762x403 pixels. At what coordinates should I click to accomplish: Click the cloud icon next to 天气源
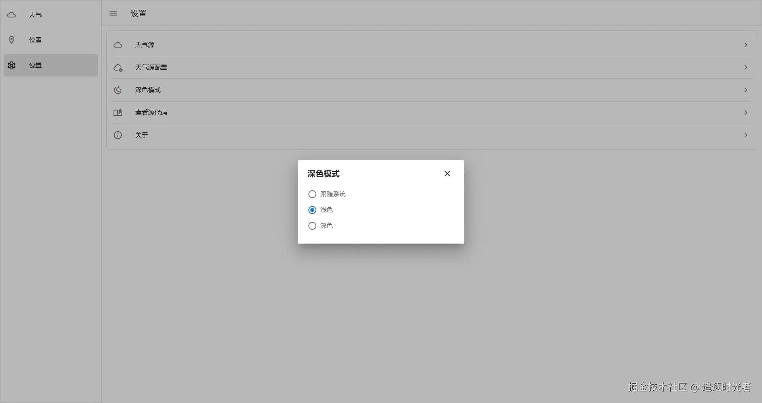click(x=118, y=45)
